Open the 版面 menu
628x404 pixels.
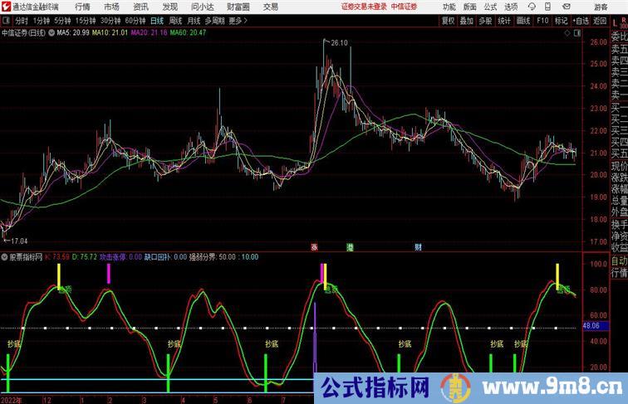[x=469, y=7]
